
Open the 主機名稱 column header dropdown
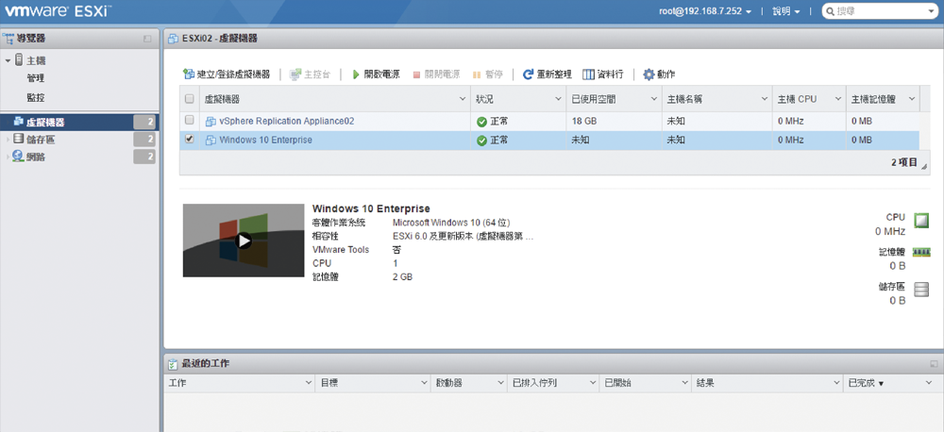[x=765, y=99]
